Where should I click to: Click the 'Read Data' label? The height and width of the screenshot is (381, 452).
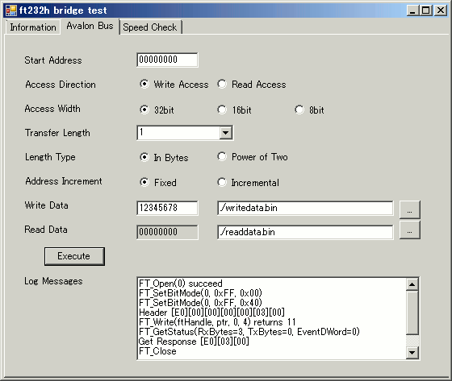46,230
